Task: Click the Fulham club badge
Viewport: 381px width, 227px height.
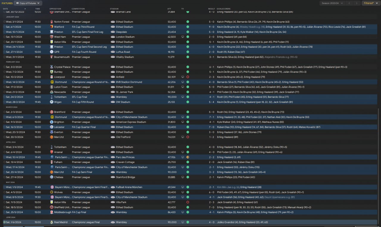Action: click(52, 162)
